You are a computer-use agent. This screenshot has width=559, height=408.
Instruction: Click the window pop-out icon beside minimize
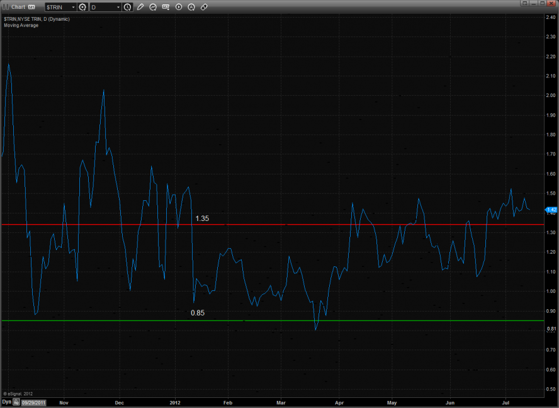click(x=524, y=3)
